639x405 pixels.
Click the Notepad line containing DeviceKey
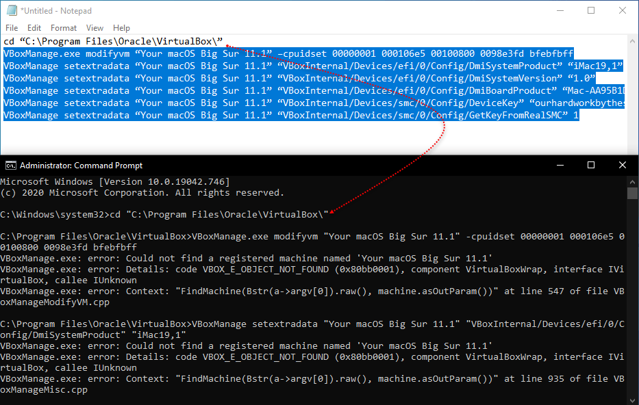tap(314, 103)
